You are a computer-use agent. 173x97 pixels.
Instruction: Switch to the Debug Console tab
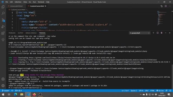click(x=31, y=33)
